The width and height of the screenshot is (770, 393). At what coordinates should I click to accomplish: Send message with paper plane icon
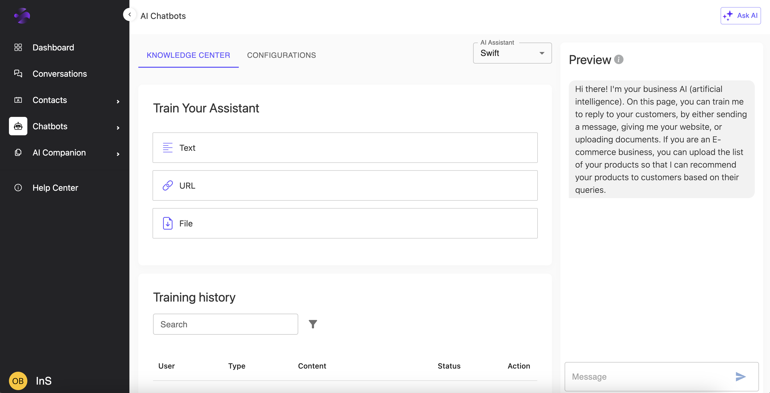click(740, 376)
